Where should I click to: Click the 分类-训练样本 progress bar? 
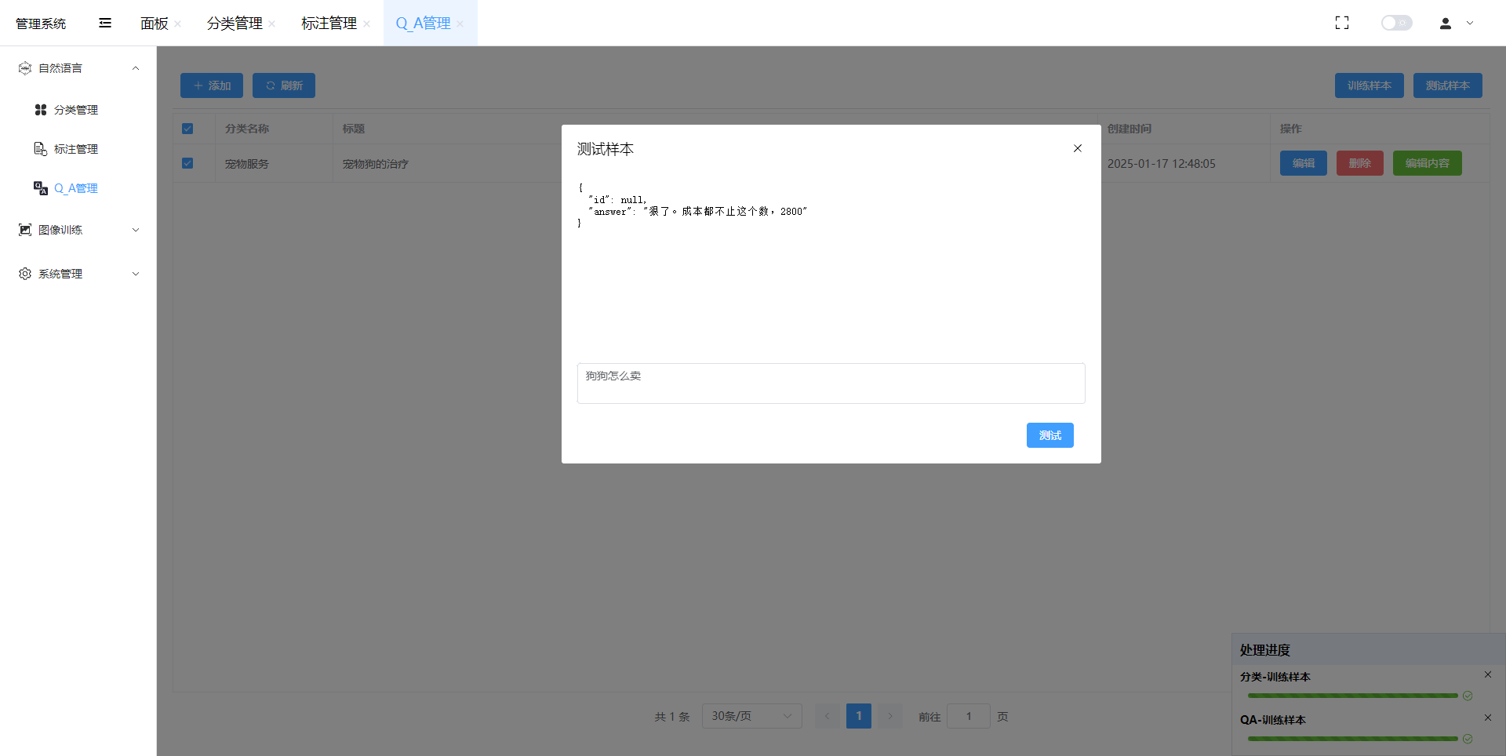(x=1353, y=696)
